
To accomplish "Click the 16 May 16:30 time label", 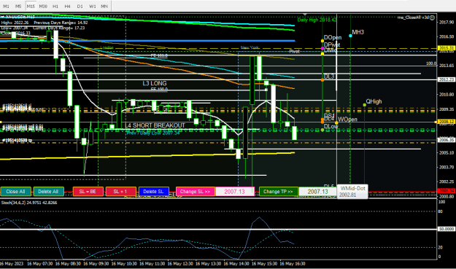I will [293, 264].
